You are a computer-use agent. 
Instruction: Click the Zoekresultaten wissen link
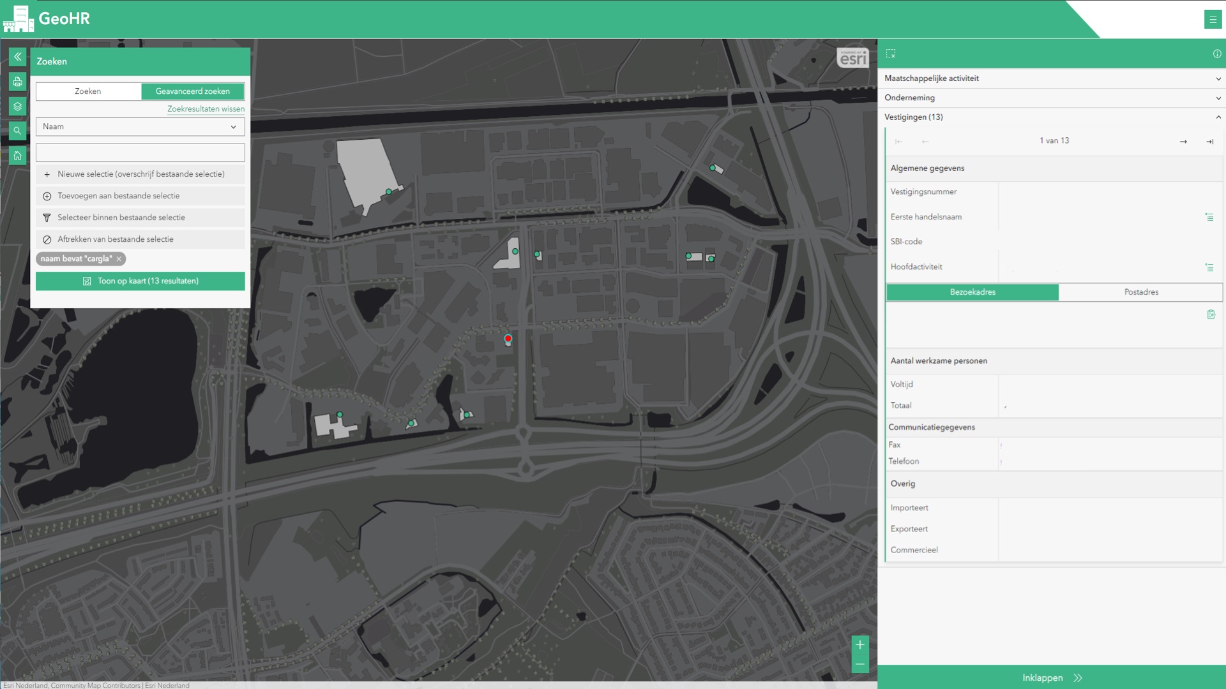point(206,109)
